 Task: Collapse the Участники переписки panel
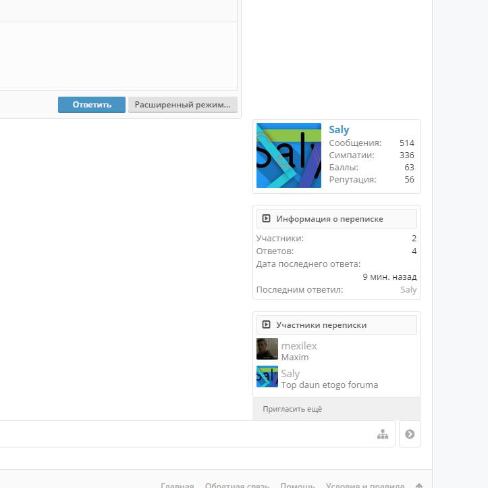(x=266, y=324)
